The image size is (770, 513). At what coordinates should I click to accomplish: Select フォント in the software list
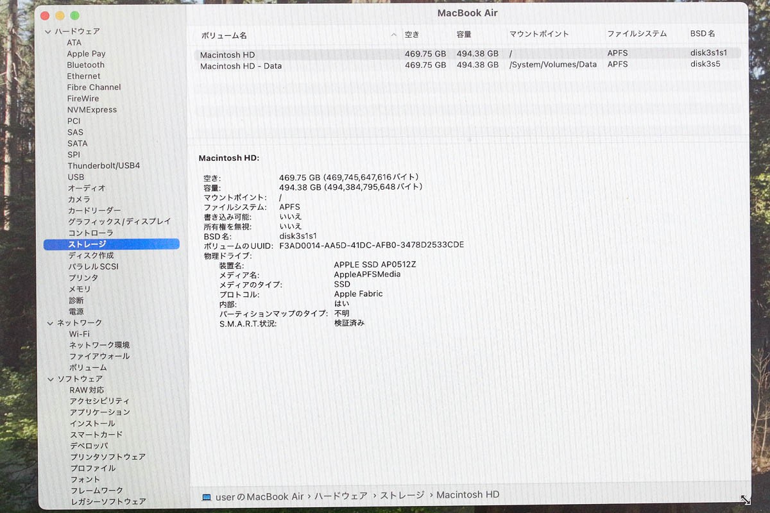click(85, 480)
